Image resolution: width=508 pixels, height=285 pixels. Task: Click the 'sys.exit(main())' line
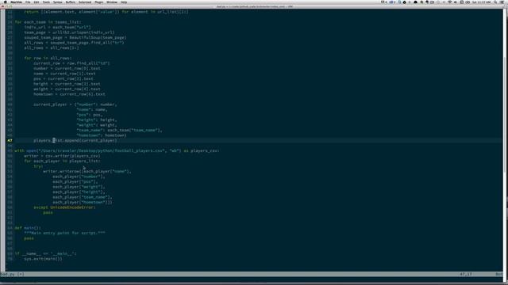[x=43, y=259]
